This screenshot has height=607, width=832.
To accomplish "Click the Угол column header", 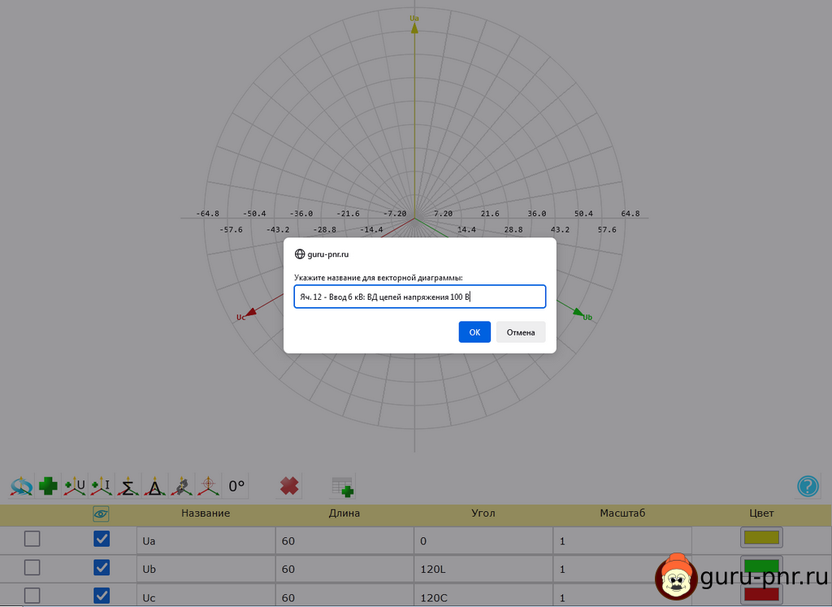I will click(x=483, y=513).
